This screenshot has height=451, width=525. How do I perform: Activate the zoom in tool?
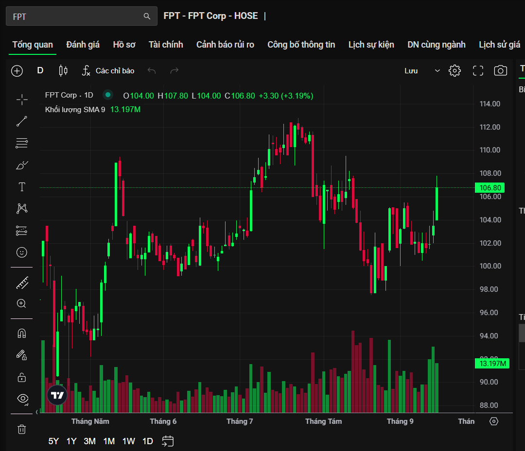coord(21,303)
